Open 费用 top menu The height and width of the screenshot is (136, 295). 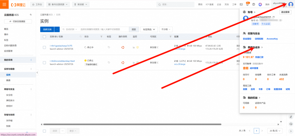tap(200, 5)
